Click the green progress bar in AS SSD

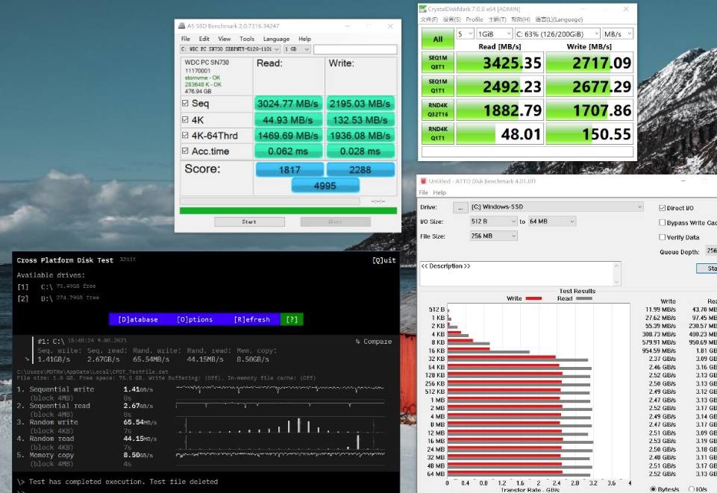coord(288,210)
